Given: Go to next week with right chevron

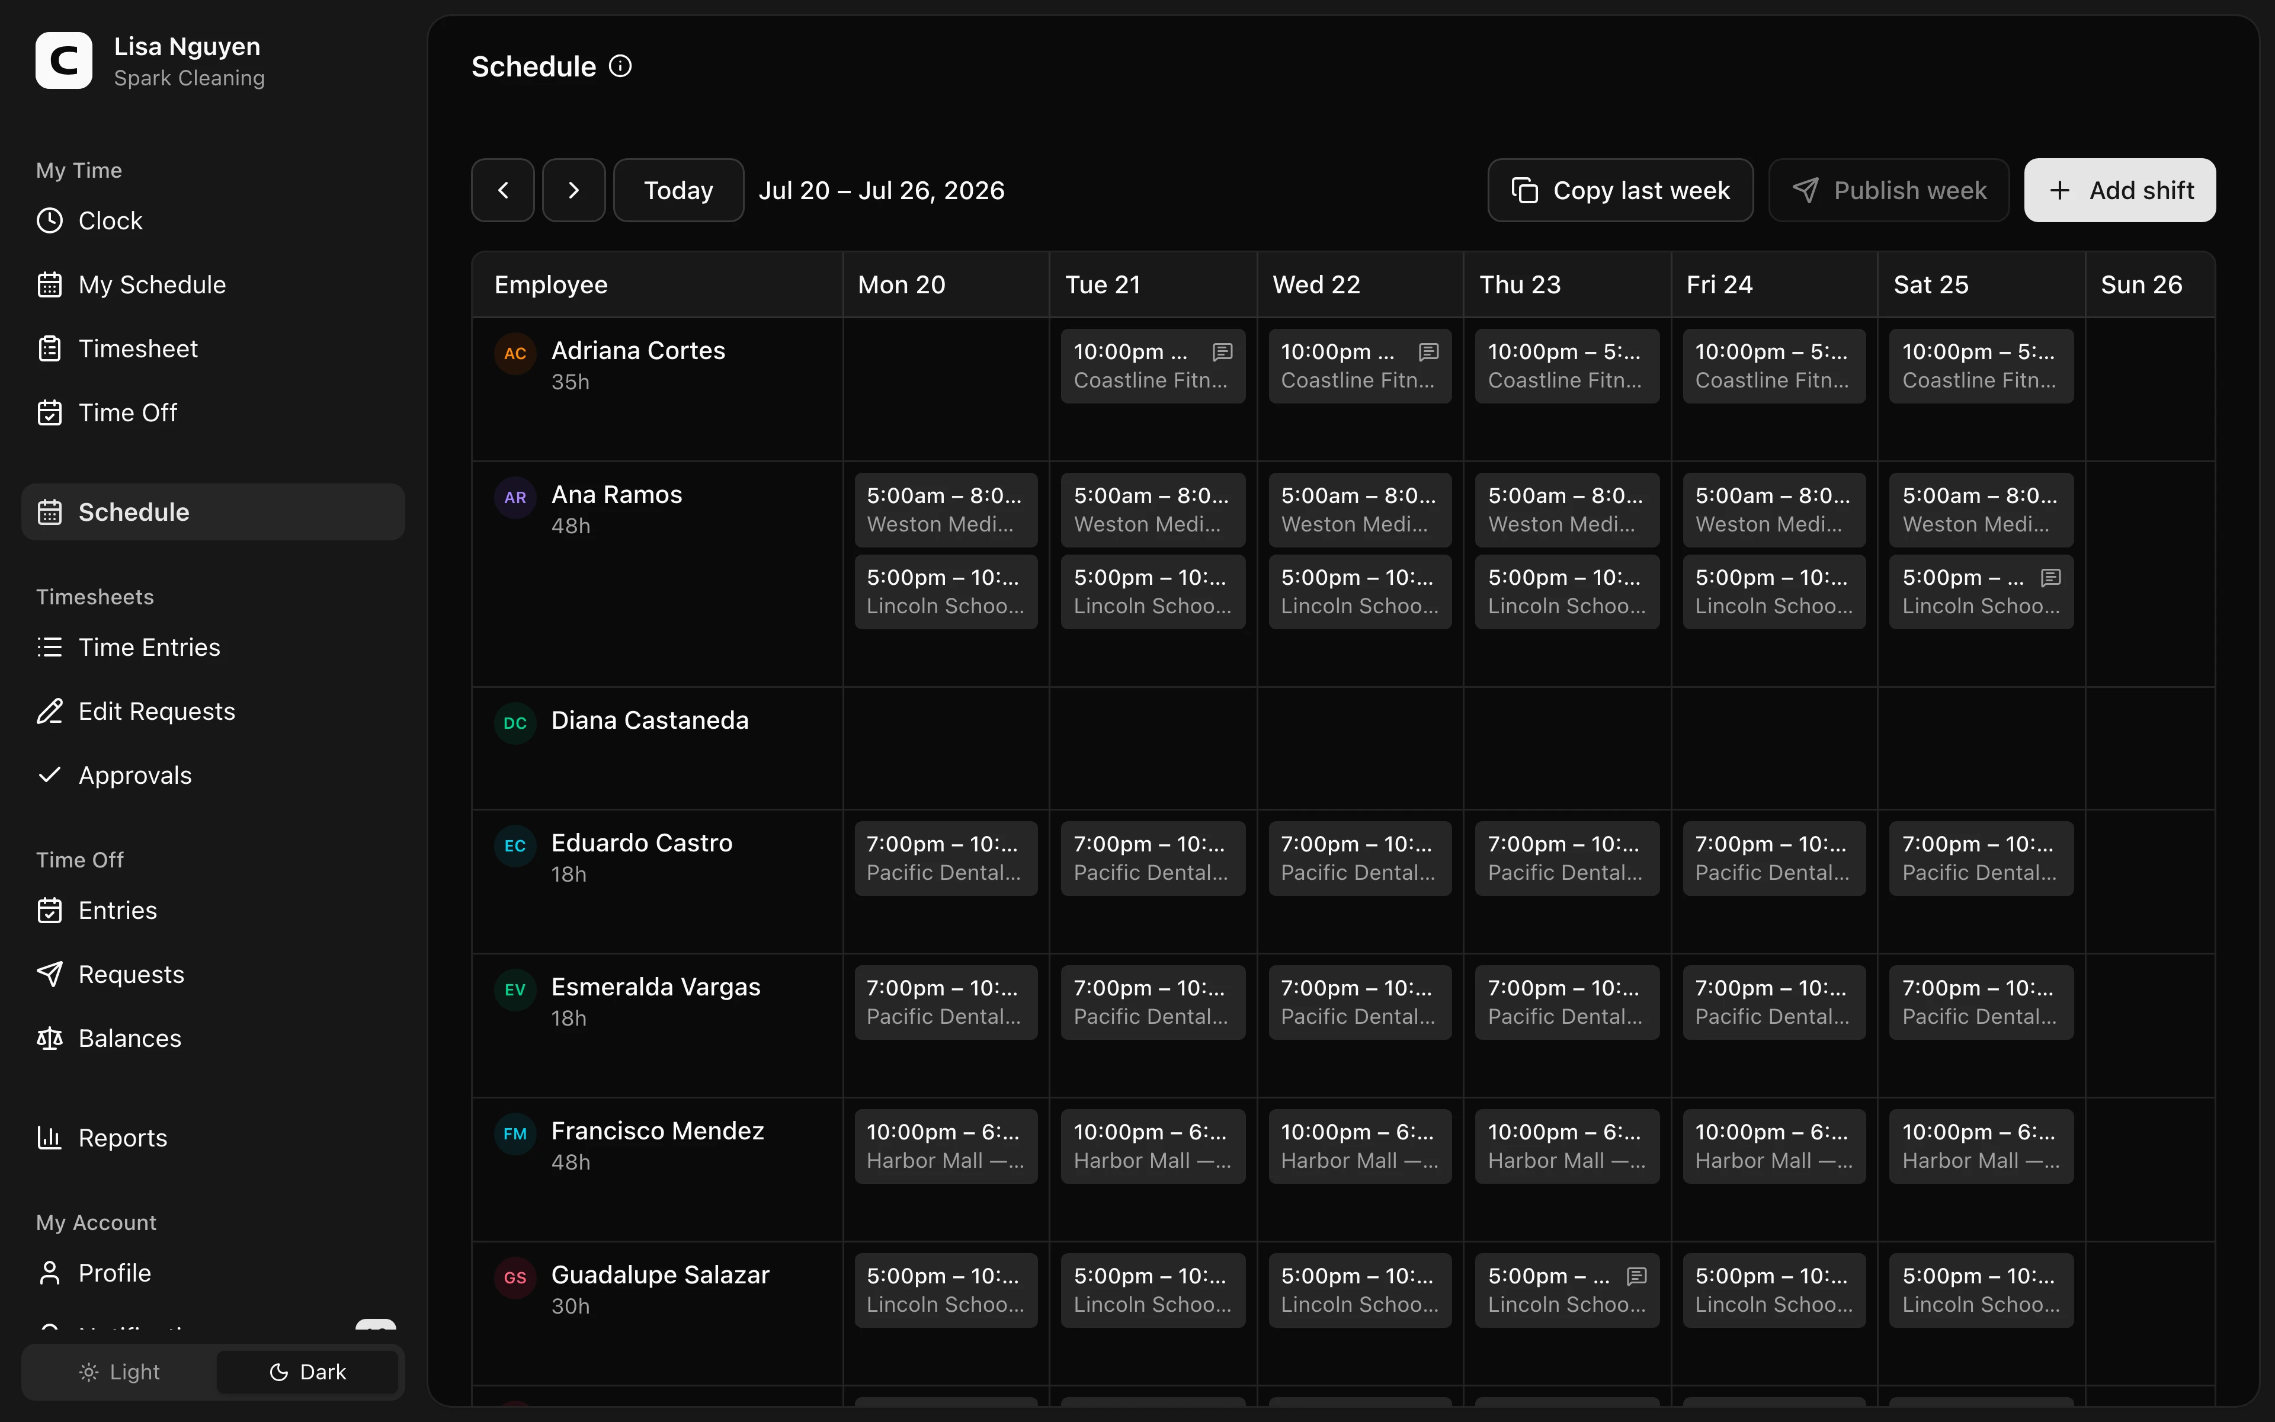Looking at the screenshot, I should [573, 190].
